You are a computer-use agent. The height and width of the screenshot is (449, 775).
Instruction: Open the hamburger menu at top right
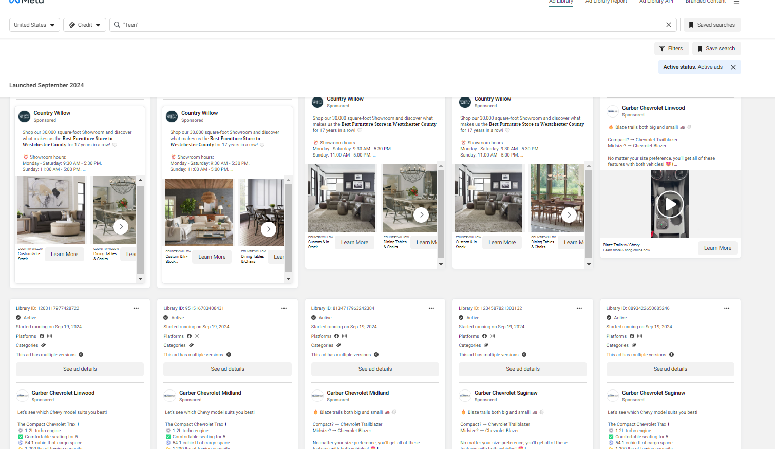(736, 2)
